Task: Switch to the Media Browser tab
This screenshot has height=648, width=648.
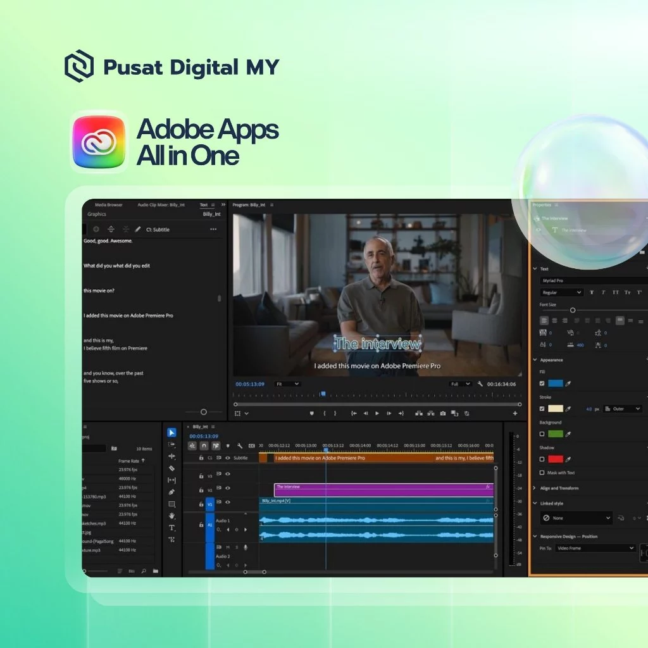Action: [109, 204]
